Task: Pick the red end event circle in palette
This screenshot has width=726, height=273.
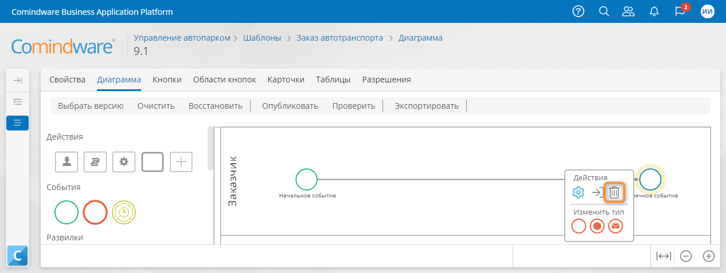Action: pos(95,212)
